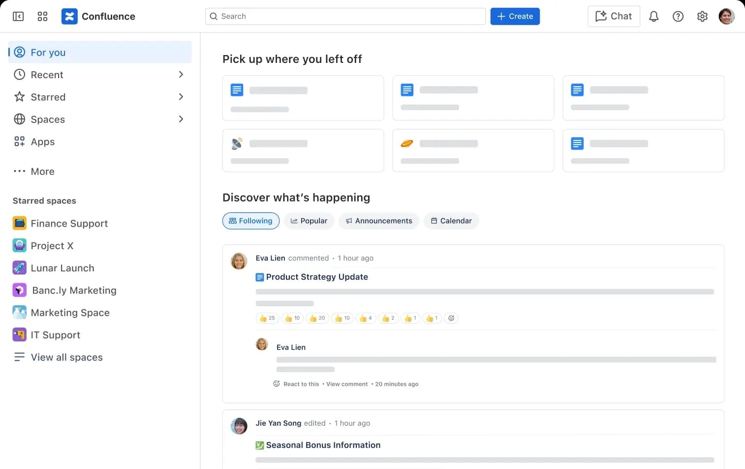Add a reaction with the emoji icon
The image size is (745, 469).
click(x=451, y=318)
